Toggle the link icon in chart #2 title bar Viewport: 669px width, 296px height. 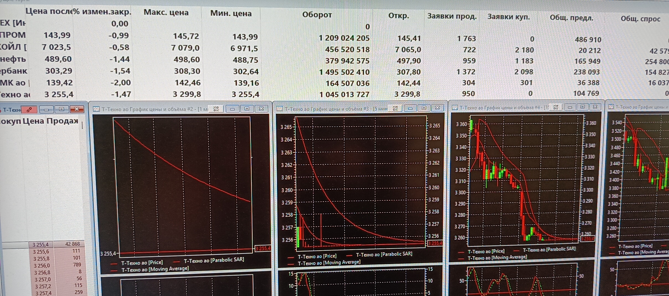(216, 109)
